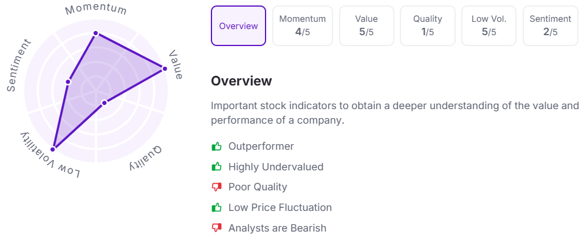Open the Quality 1/5 tab
Viewport: 587px width, 237px height.
(x=428, y=25)
